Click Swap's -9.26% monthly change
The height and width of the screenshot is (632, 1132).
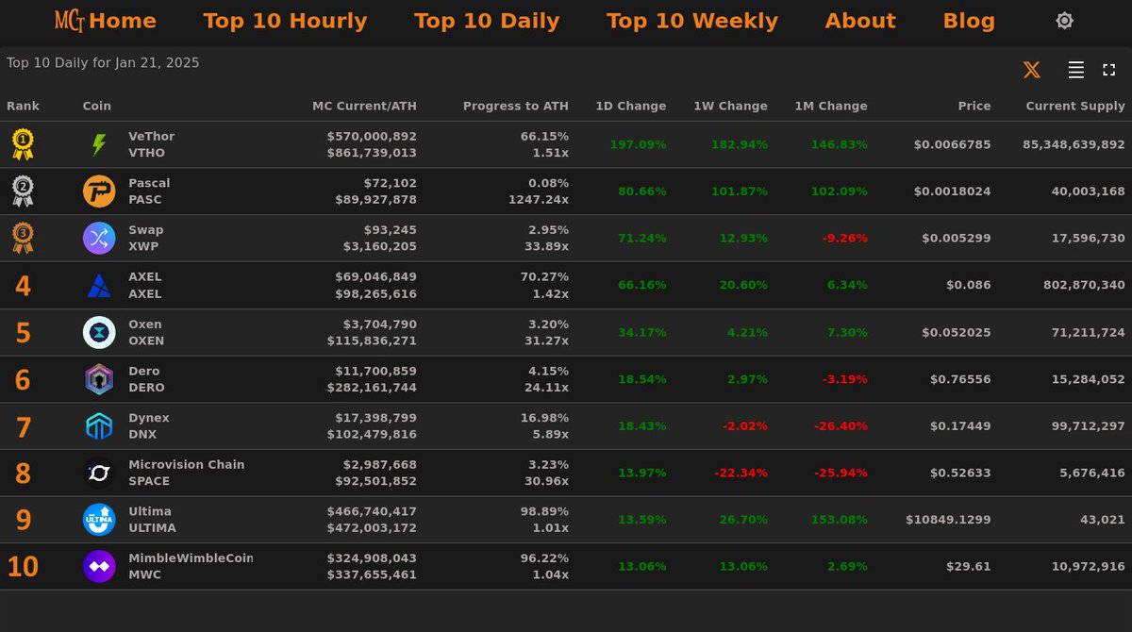[845, 239]
